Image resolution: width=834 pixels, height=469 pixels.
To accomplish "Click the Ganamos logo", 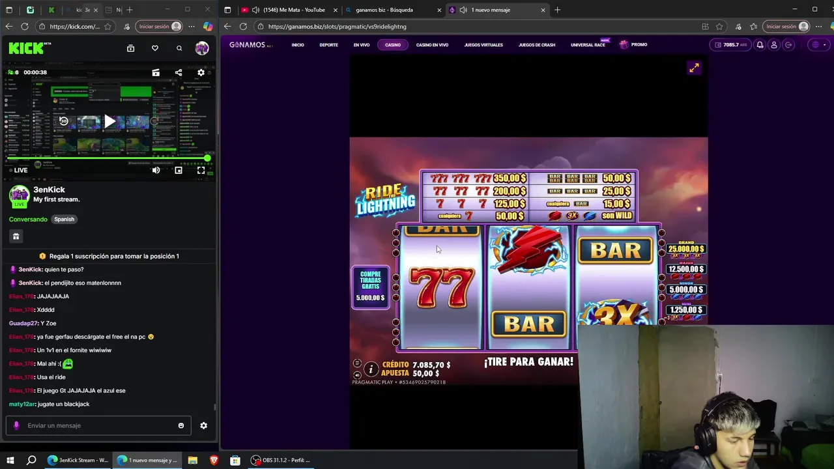I will point(251,45).
